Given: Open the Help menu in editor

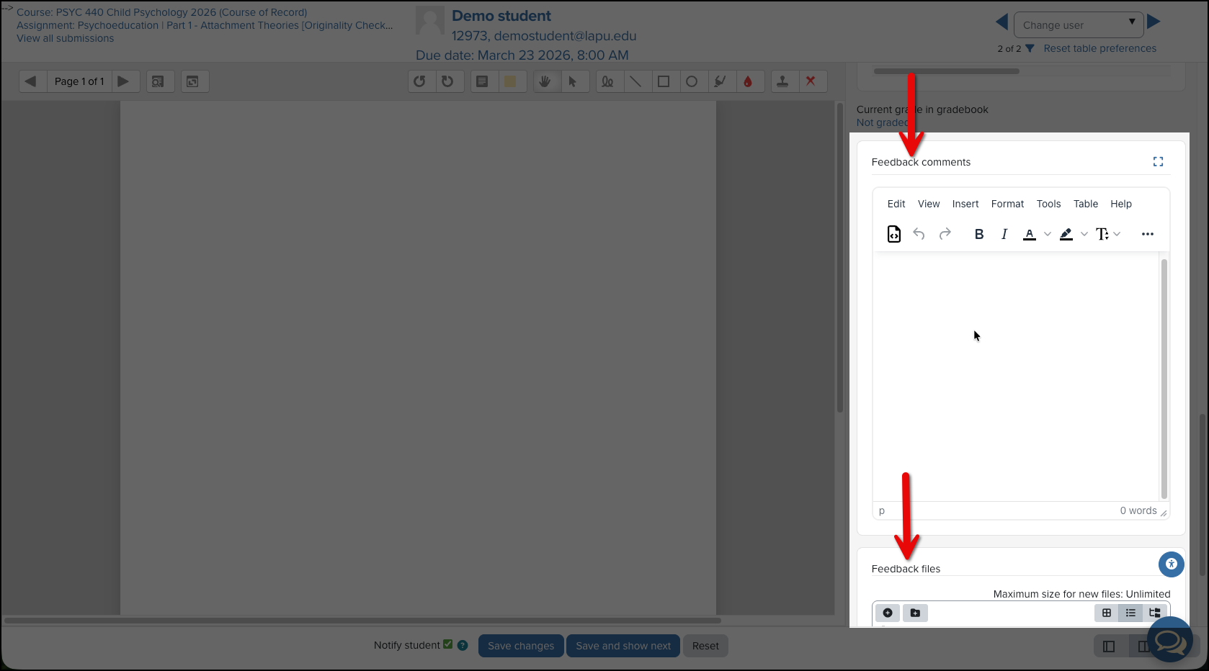Looking at the screenshot, I should 1121,204.
